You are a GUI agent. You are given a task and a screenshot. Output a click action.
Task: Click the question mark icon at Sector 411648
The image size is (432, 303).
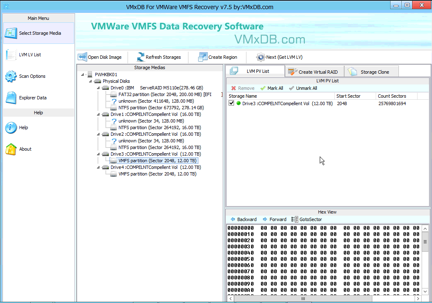pos(114,101)
